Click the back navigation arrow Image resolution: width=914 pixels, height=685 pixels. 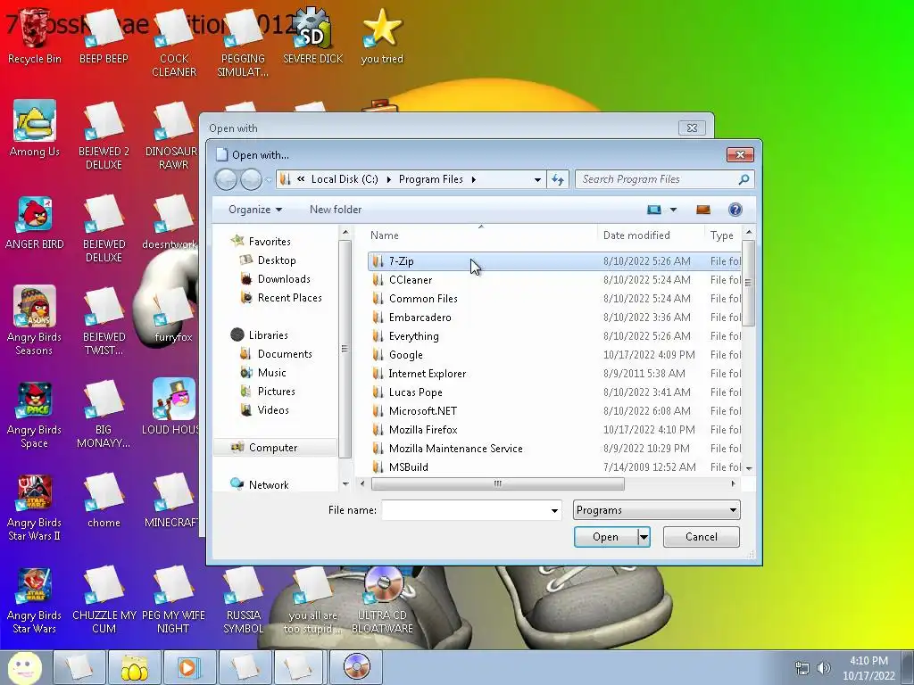(226, 179)
